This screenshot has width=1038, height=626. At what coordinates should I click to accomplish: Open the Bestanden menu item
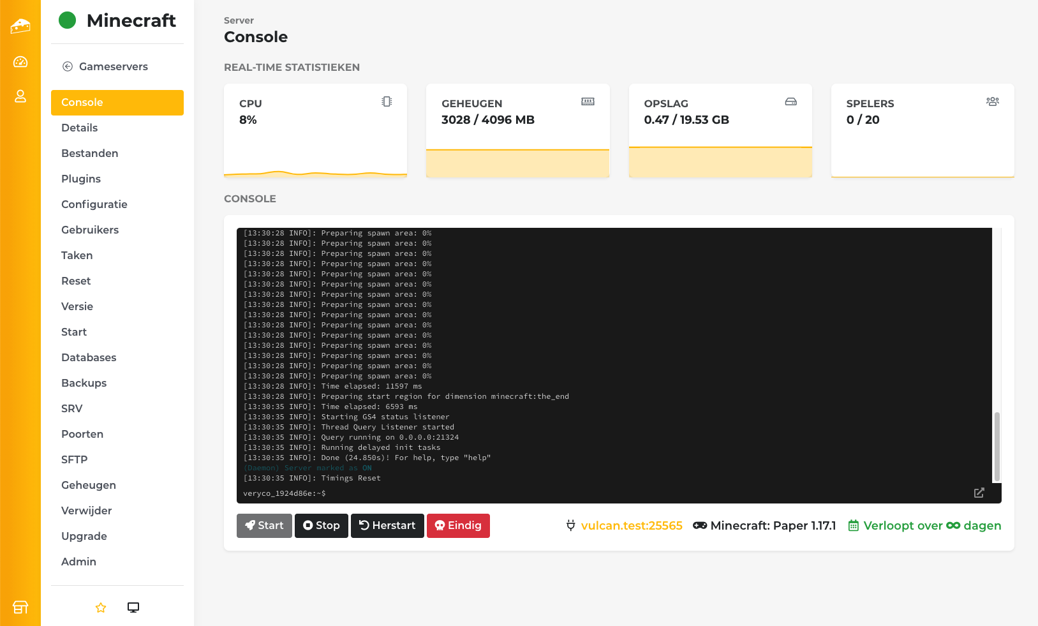[x=90, y=153]
